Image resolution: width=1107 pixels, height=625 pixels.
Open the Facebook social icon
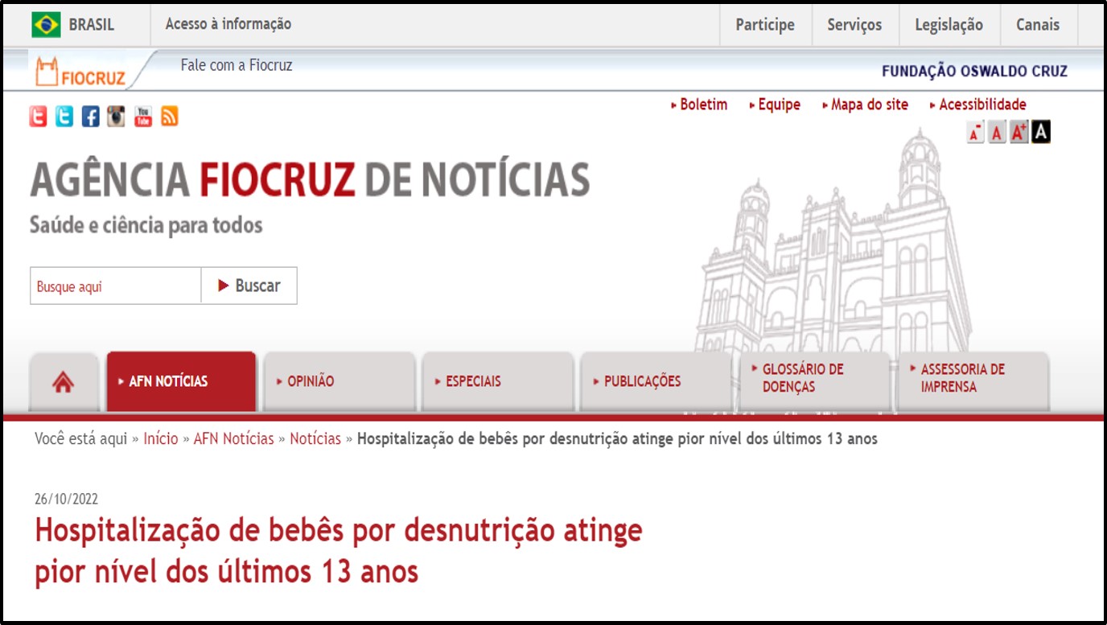[91, 117]
